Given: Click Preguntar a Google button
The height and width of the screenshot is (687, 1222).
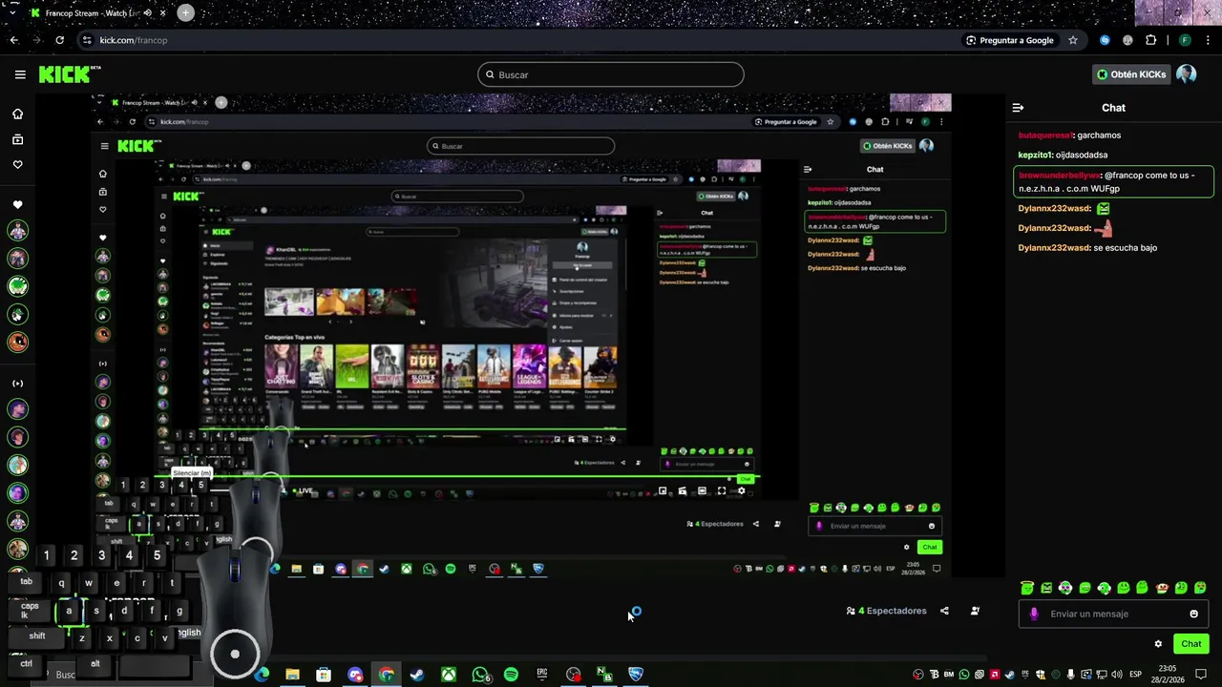Looking at the screenshot, I should tap(1010, 40).
